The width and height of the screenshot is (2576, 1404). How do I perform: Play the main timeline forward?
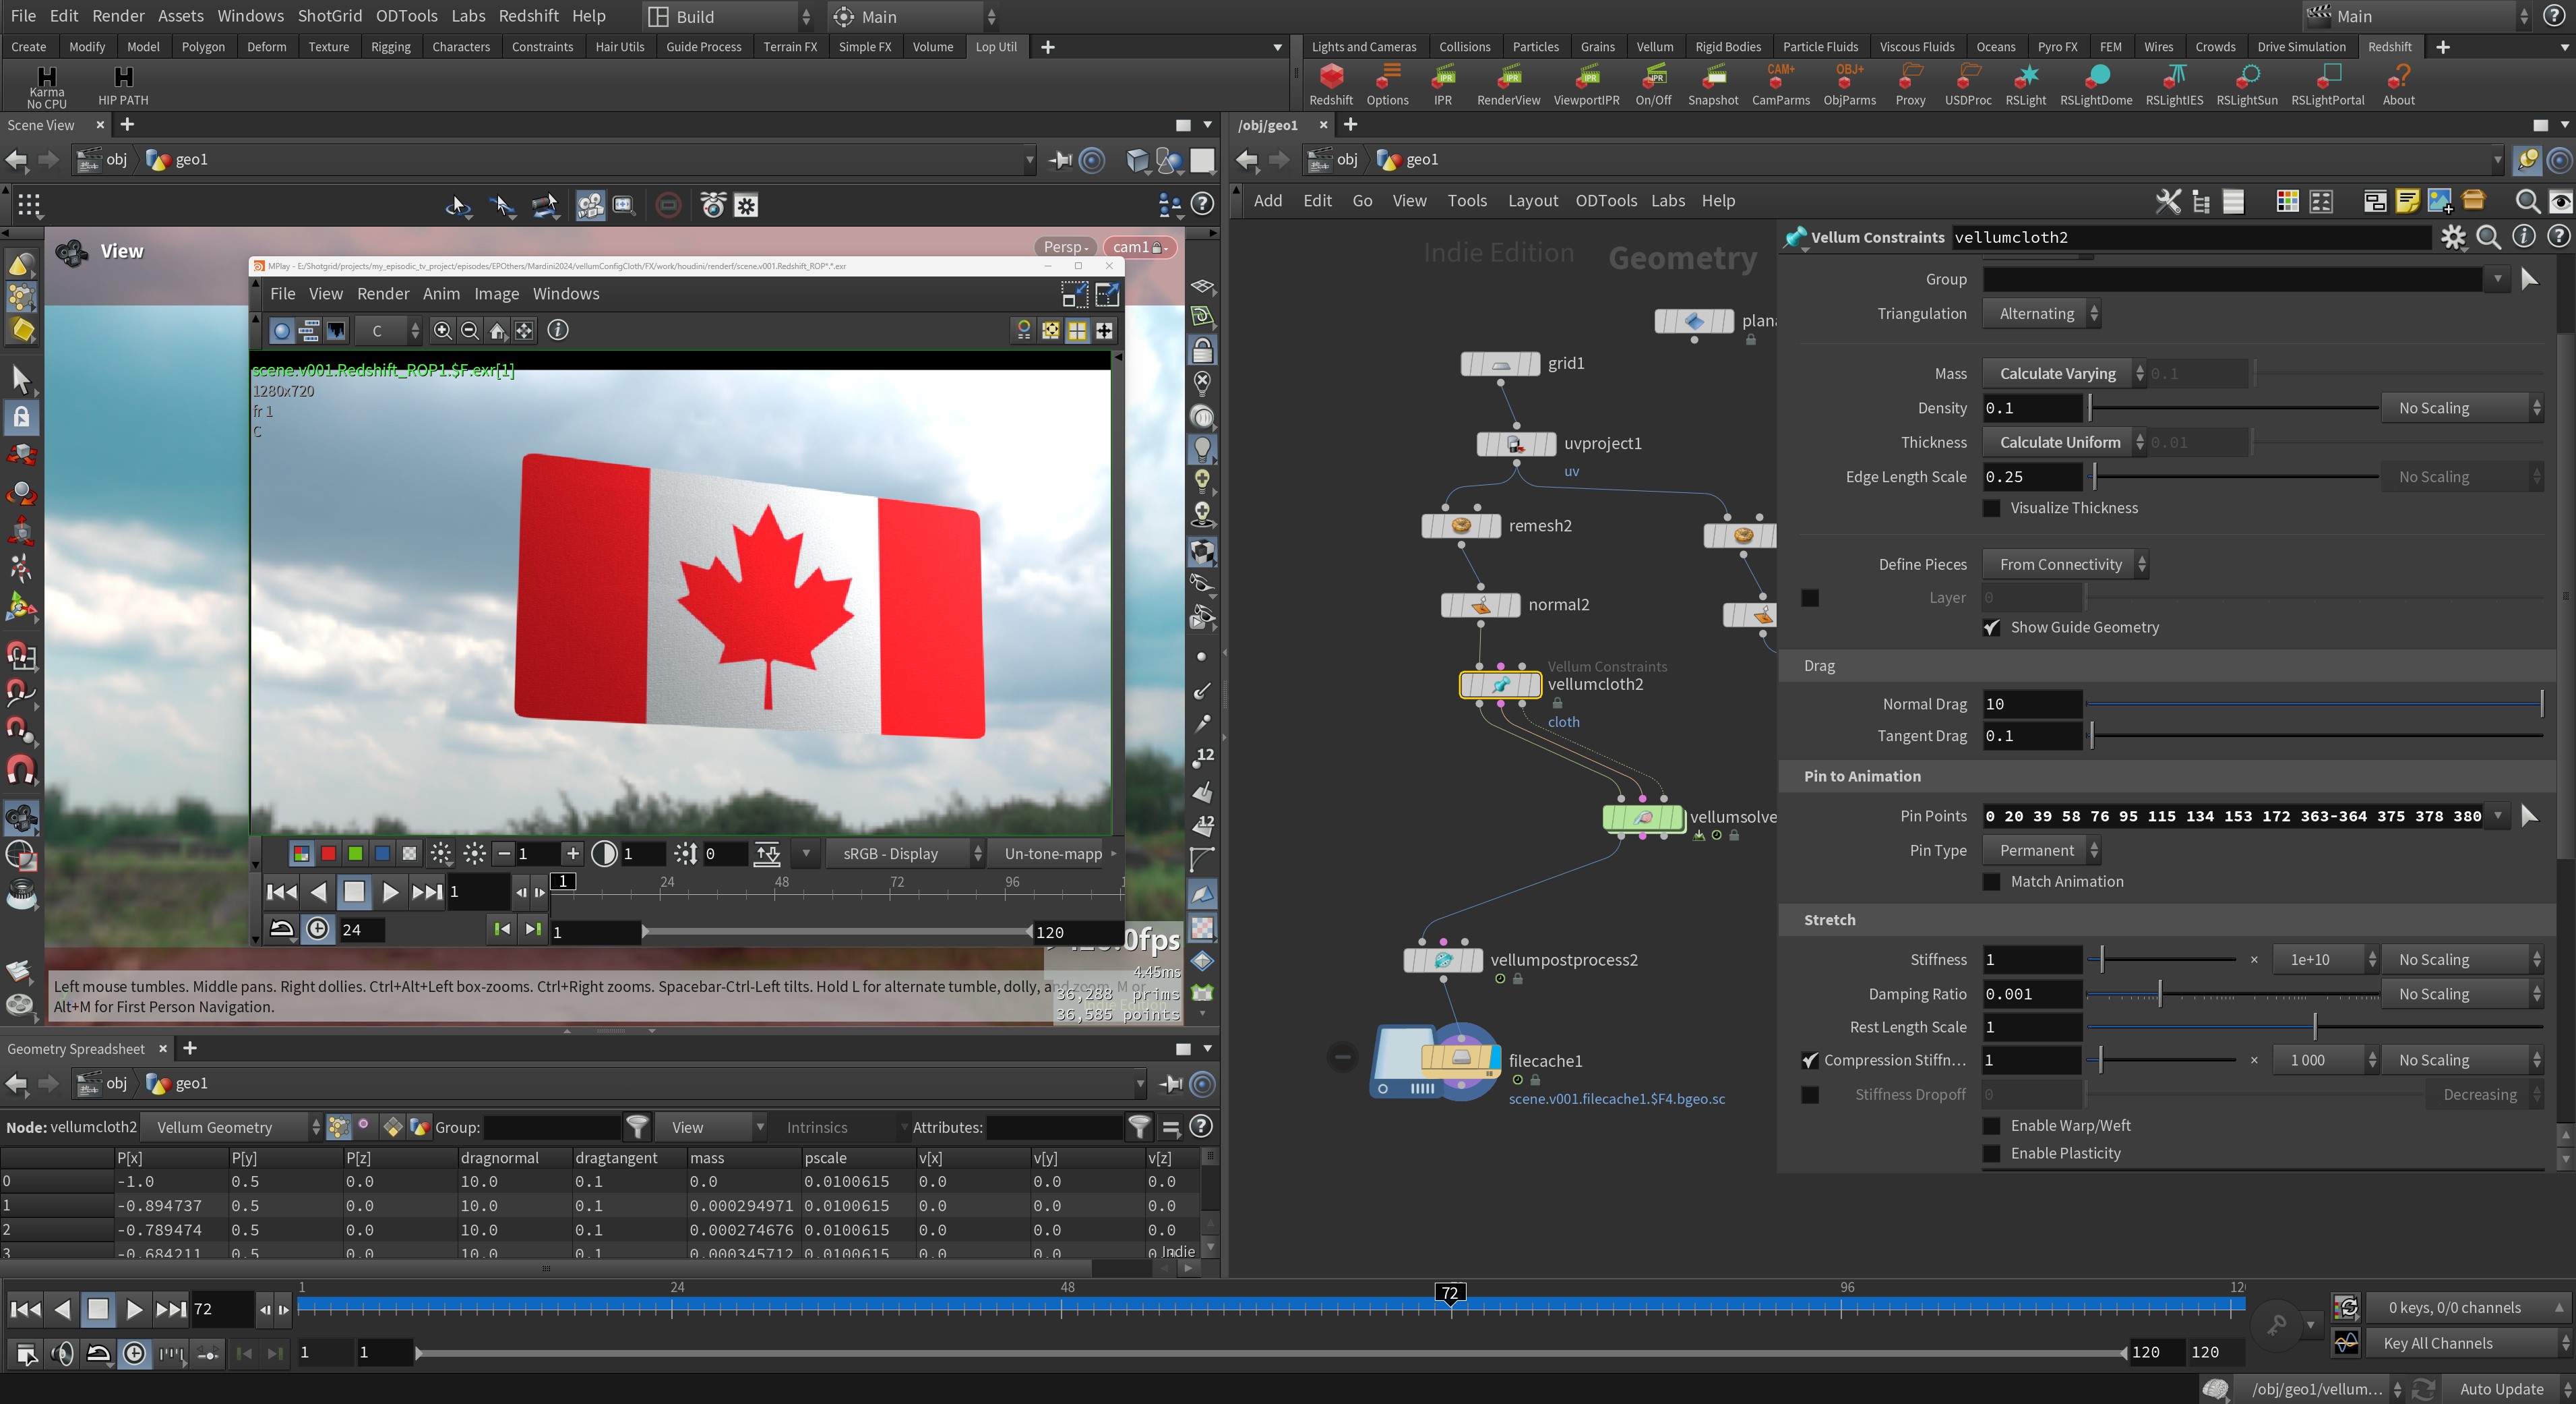pyautogui.click(x=134, y=1309)
